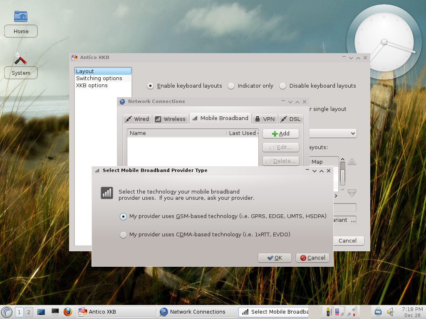The width and height of the screenshot is (426, 319).
Task: Click the volume speaker tray icon
Action: pyautogui.click(x=390, y=312)
